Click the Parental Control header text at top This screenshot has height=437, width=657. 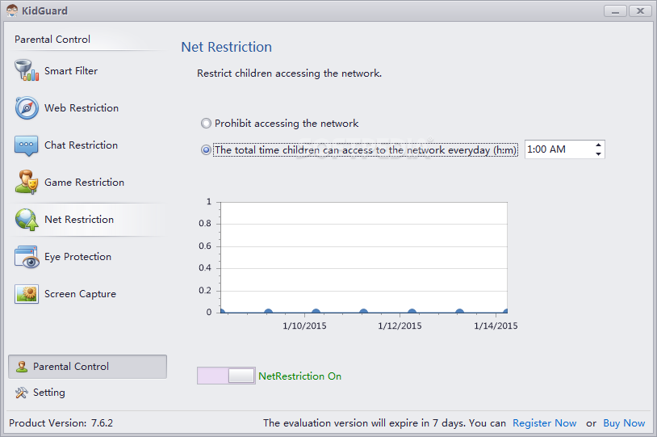click(x=52, y=40)
